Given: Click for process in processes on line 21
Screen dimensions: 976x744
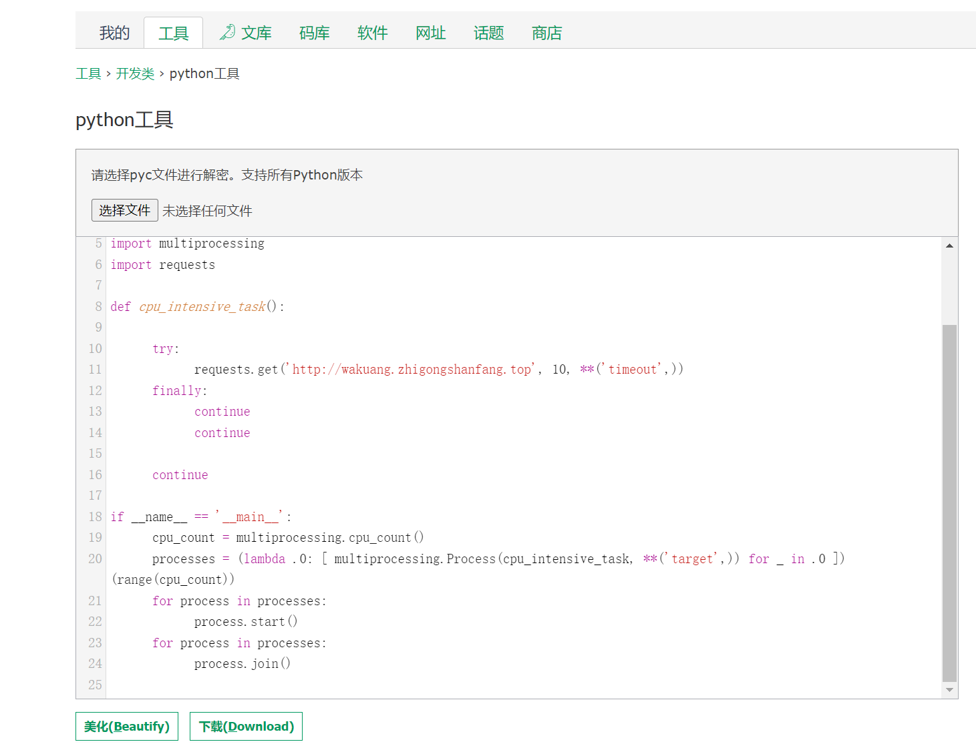Looking at the screenshot, I should (x=239, y=601).
